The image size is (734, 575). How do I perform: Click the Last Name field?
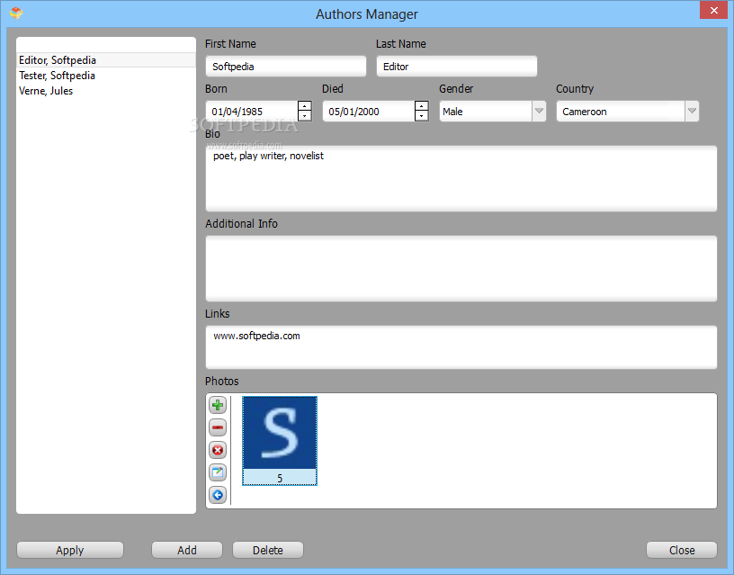pos(456,67)
